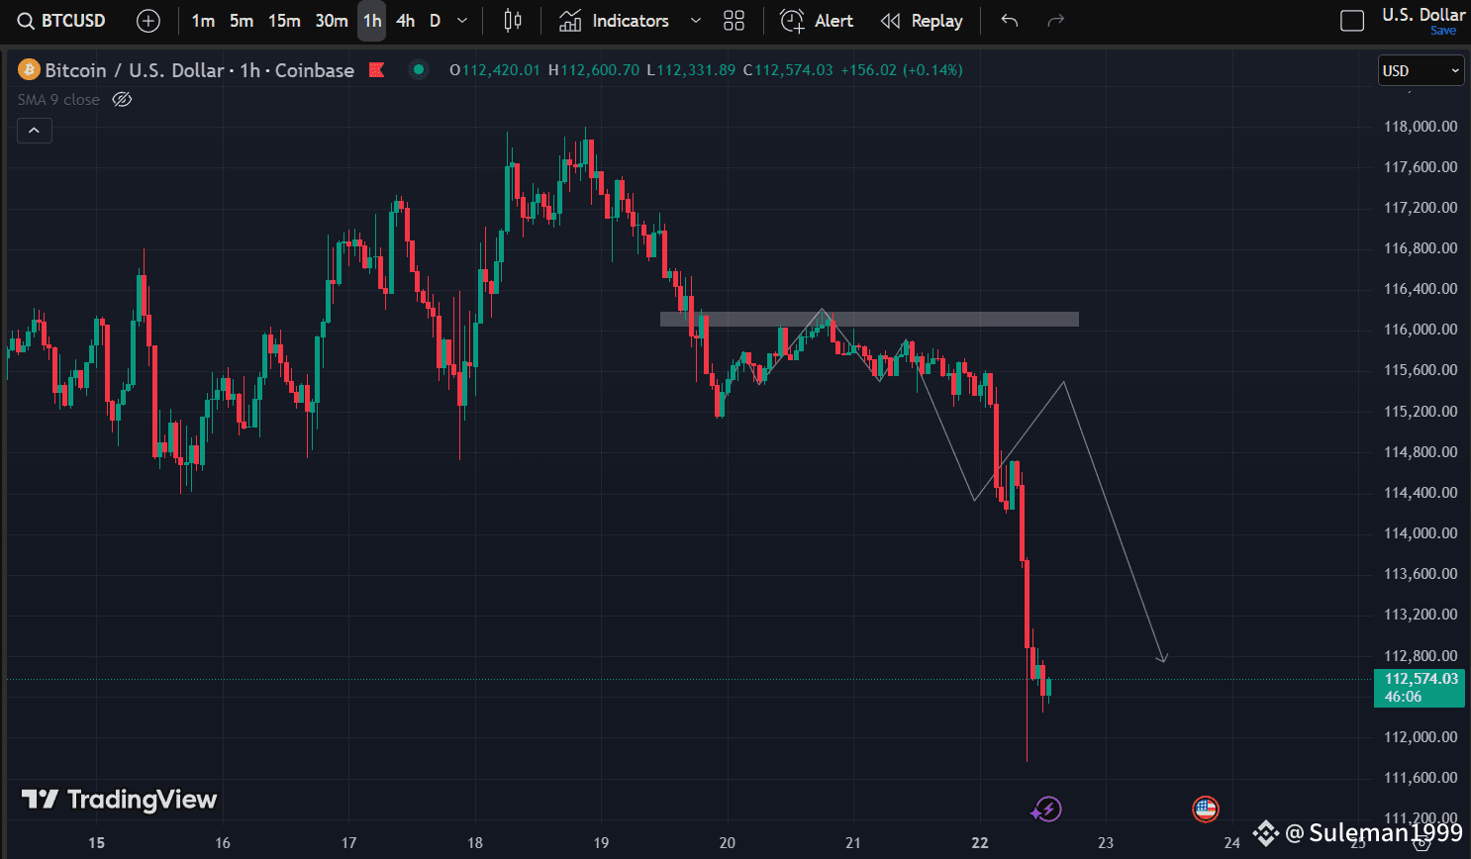Click the Alert button
The image size is (1471, 859).
817,21
